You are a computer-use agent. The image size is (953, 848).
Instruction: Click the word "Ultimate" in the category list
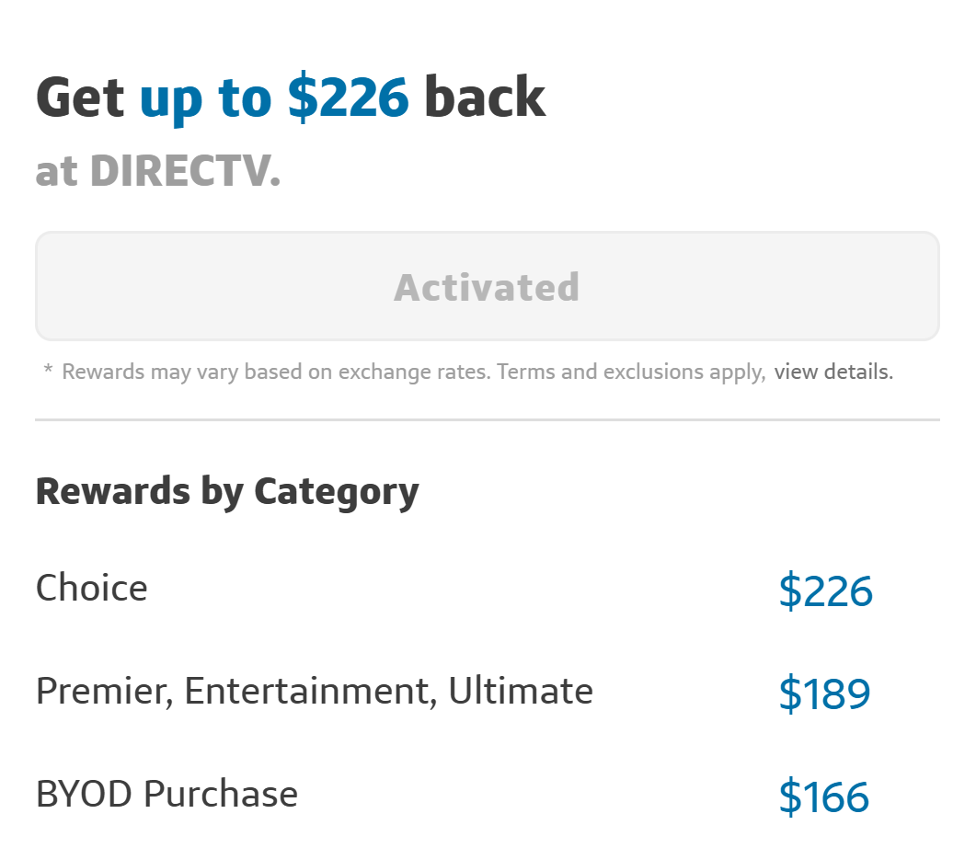[521, 691]
